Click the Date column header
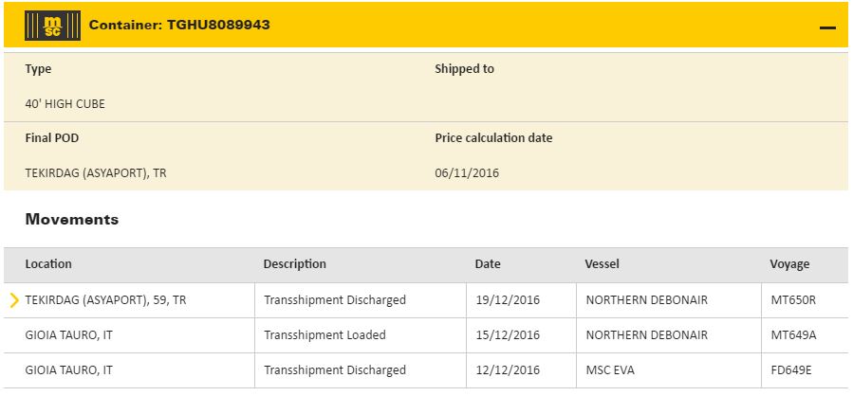853x396 pixels. click(488, 264)
